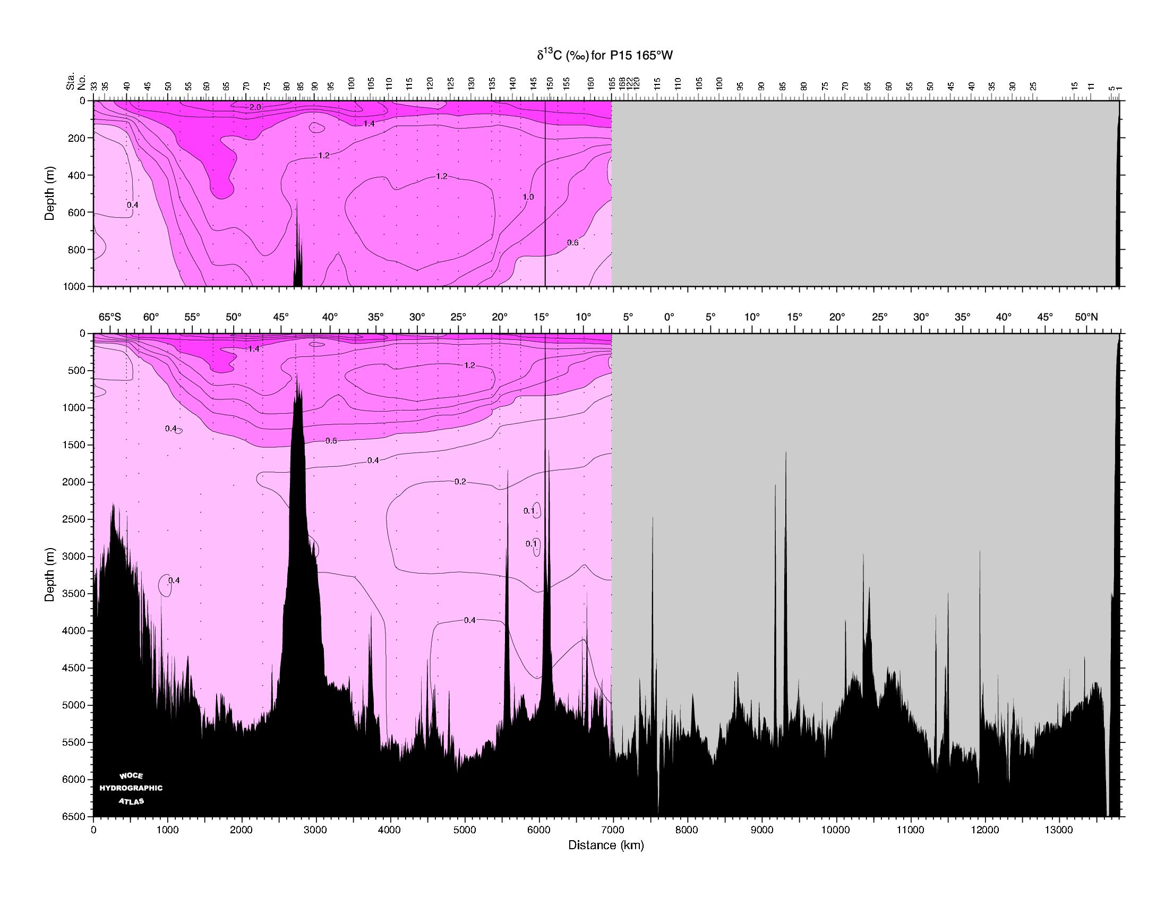Viewport: 1165px width, 897px height.
Task: Click the '200' depth tick in upper panel
Action: pos(78,138)
